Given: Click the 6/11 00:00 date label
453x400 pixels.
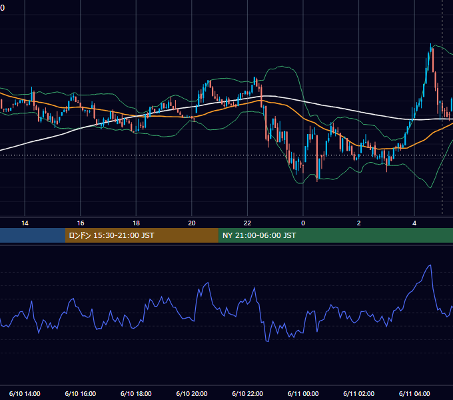Looking at the screenshot, I should 303,393.
